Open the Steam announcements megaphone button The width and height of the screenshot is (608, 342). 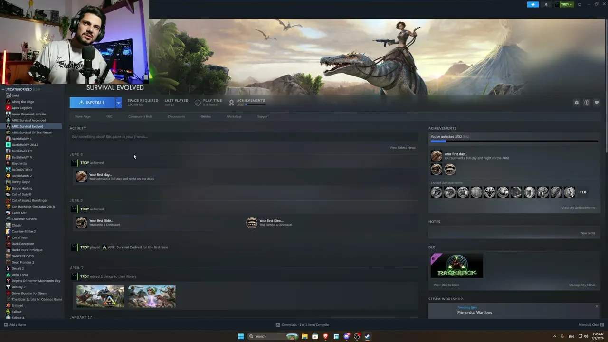pyautogui.click(x=532, y=4)
